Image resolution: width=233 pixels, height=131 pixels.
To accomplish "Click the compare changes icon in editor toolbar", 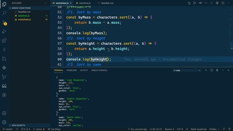I will (189, 3).
